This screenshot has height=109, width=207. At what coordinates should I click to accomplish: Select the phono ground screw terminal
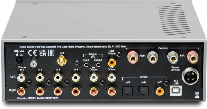tap(34, 63)
